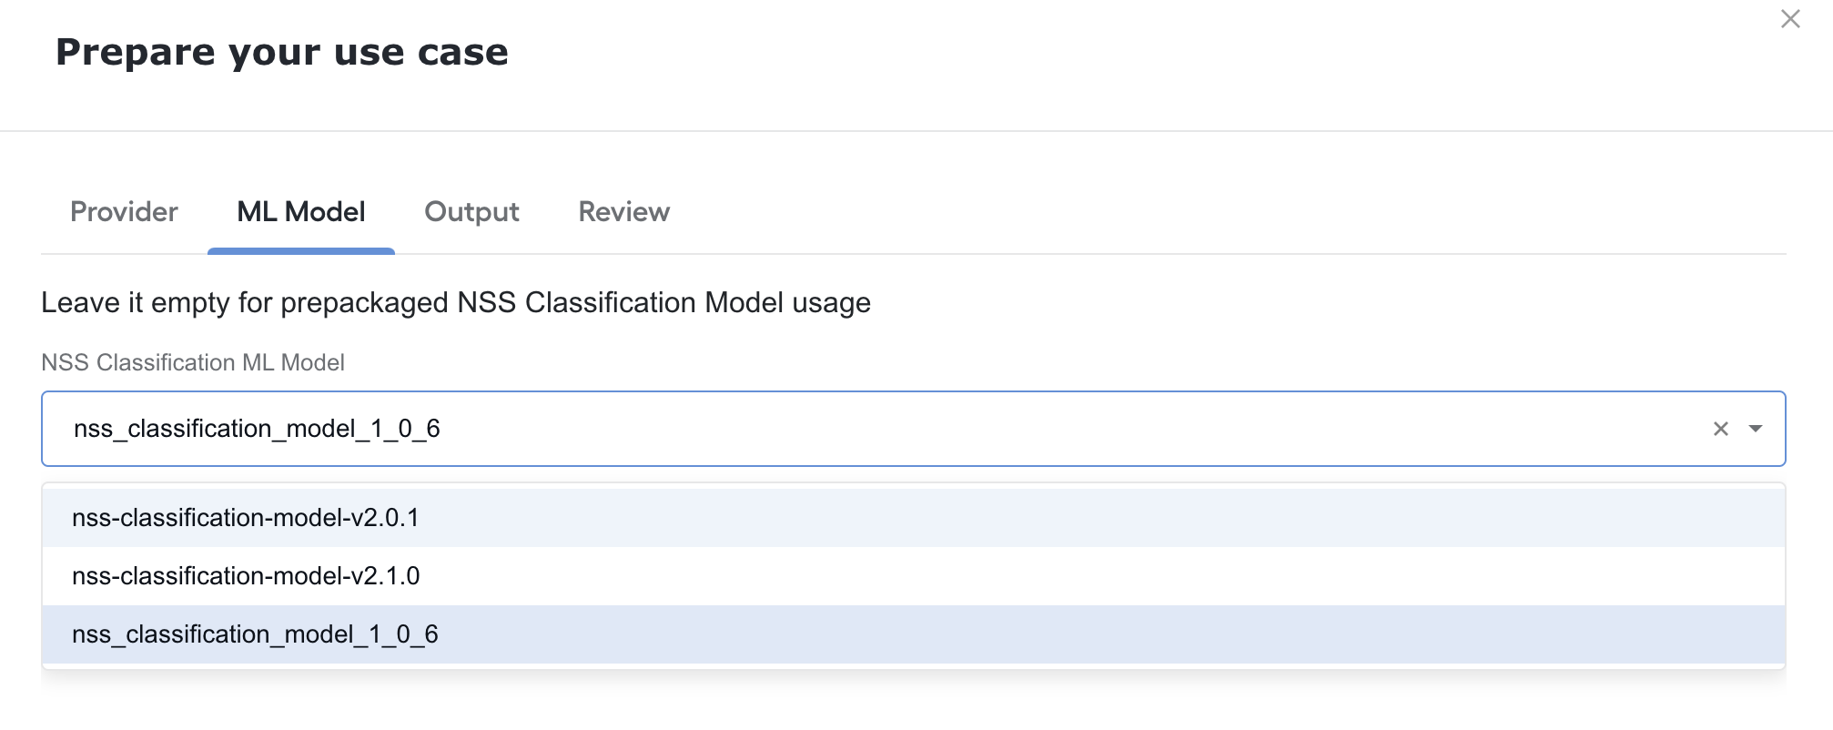Image resolution: width=1833 pixels, height=730 pixels.
Task: Close the Prepare your use case dialog
Action: (1790, 19)
